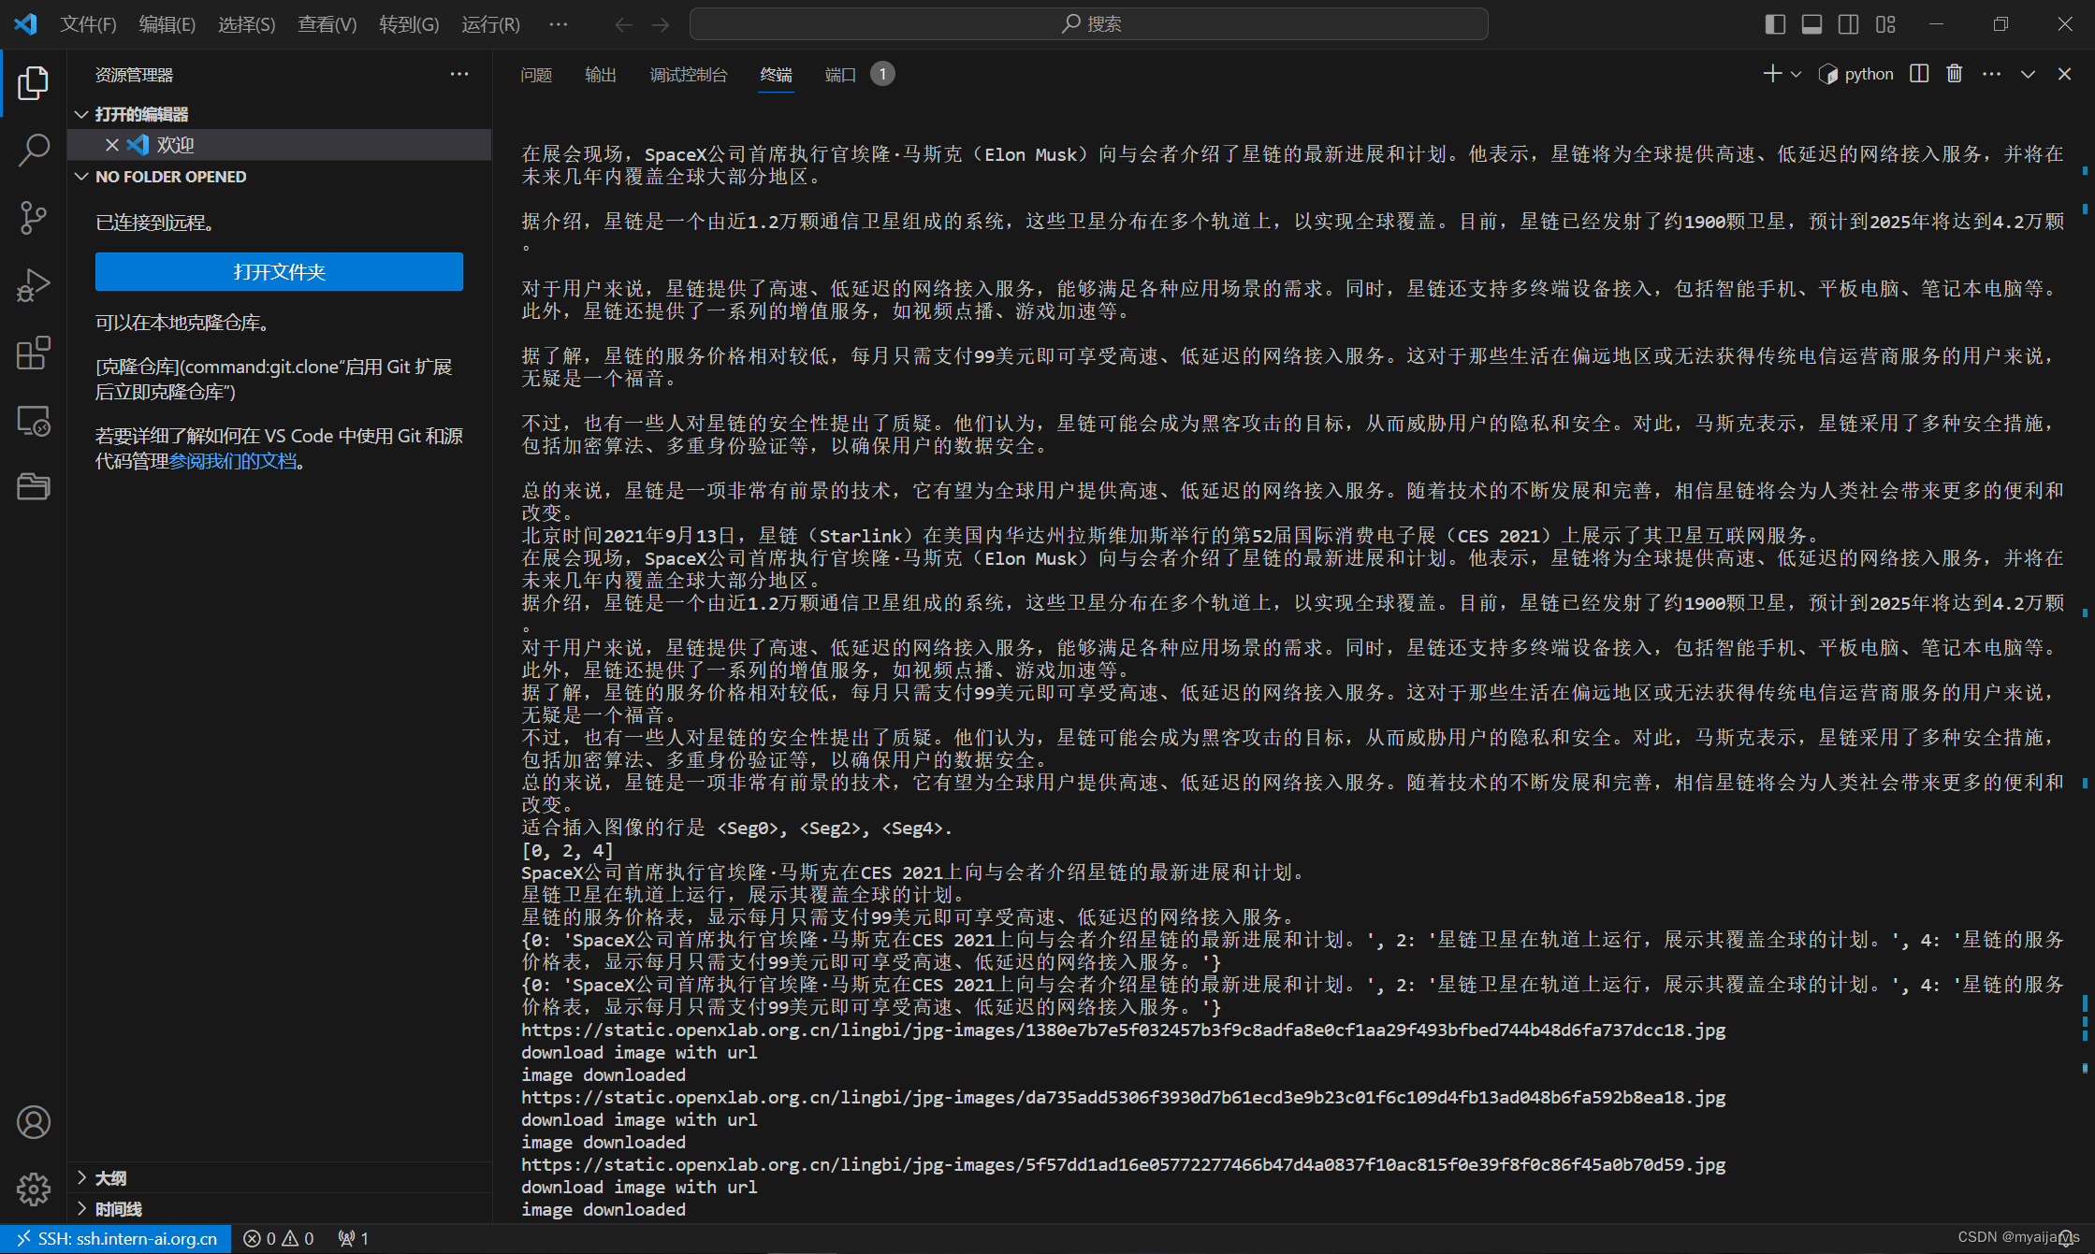Open terminal panel more actions ellipsis
2095x1254 pixels.
[1991, 74]
